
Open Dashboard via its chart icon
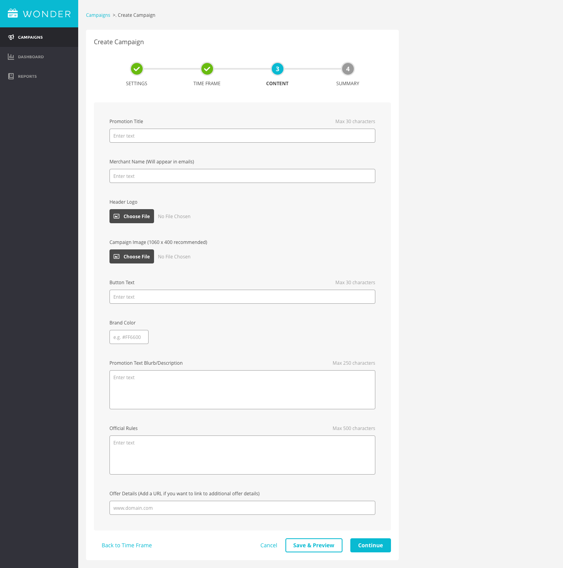click(x=11, y=57)
